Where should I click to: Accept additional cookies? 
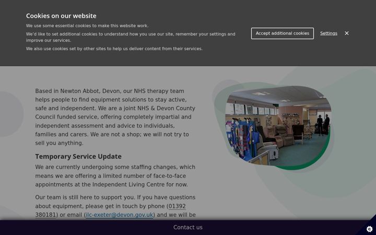[282, 33]
